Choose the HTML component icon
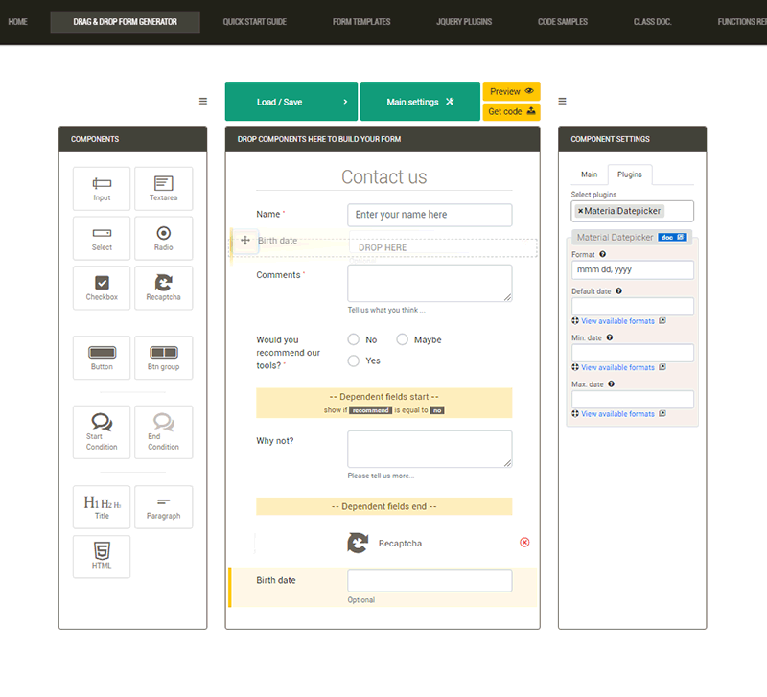The height and width of the screenshot is (697, 767). [x=102, y=556]
